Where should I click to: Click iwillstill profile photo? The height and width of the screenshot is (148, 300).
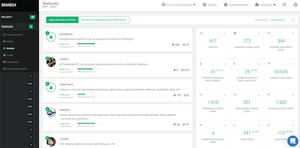click(51, 62)
